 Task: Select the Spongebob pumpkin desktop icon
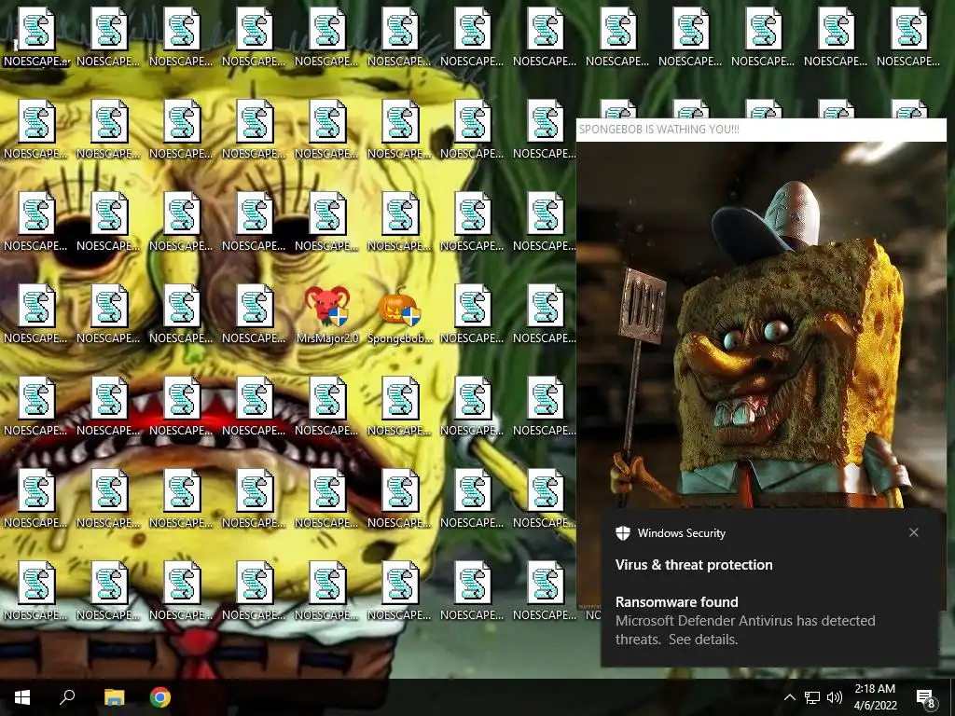tap(400, 315)
